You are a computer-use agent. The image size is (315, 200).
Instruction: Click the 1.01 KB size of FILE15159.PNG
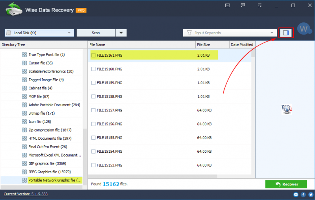[203, 83]
